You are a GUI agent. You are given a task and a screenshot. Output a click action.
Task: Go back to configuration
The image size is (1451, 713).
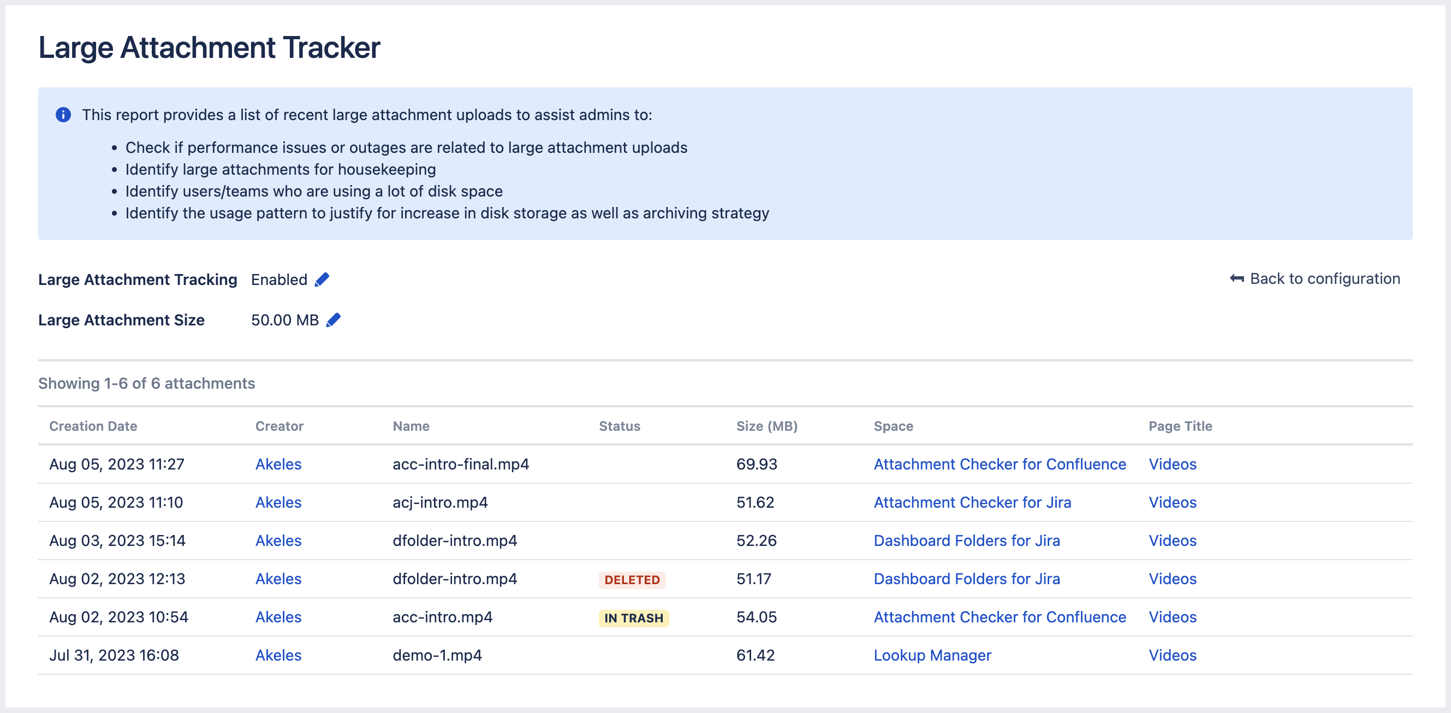point(1324,279)
